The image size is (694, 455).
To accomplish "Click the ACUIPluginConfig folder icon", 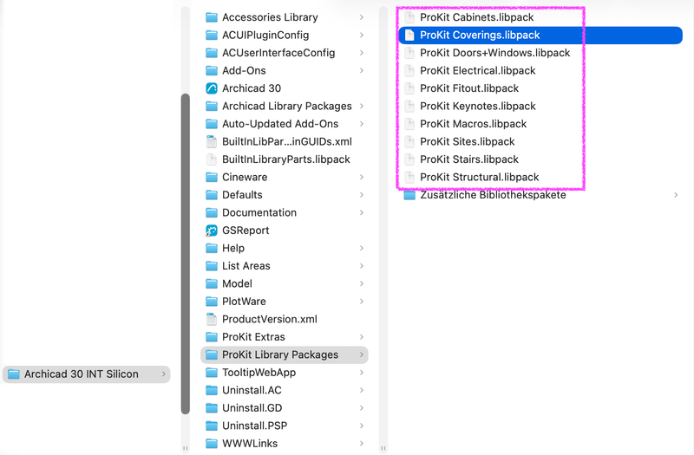I will (x=212, y=35).
